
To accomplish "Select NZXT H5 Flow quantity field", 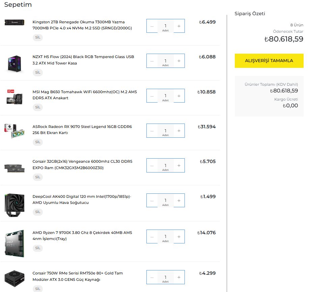I will [x=166, y=61].
